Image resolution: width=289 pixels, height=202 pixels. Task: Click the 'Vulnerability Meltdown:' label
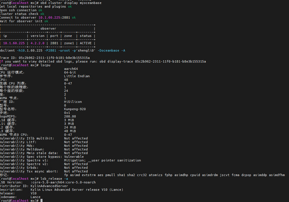[22, 149]
